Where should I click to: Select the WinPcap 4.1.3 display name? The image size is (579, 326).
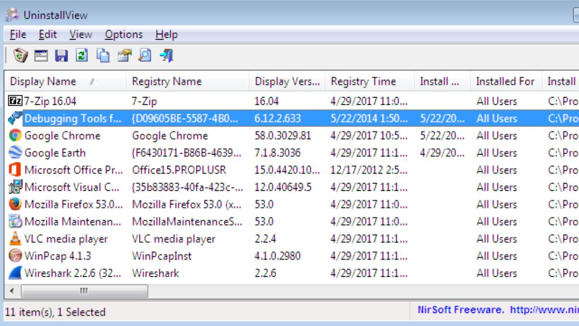57,256
